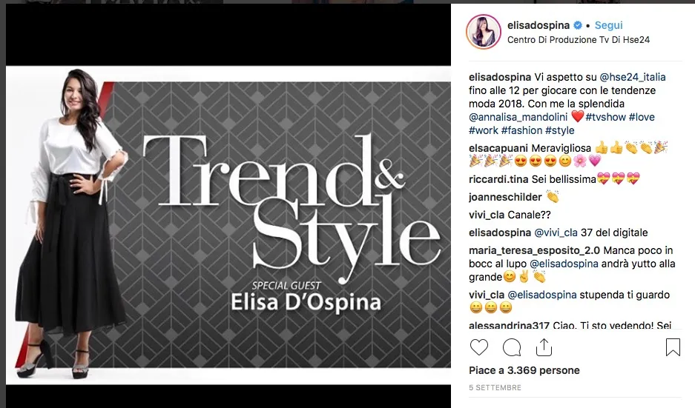View the Piace a 3.369 persone likes list
Screen dimensions: 695x408
coord(524,370)
